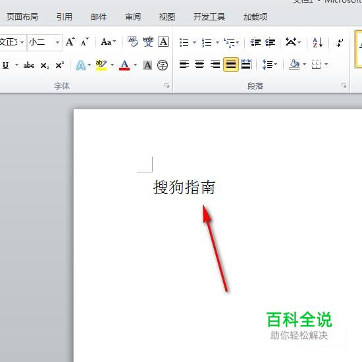Apply red font color
The image size is (362, 362).
[x=124, y=65]
